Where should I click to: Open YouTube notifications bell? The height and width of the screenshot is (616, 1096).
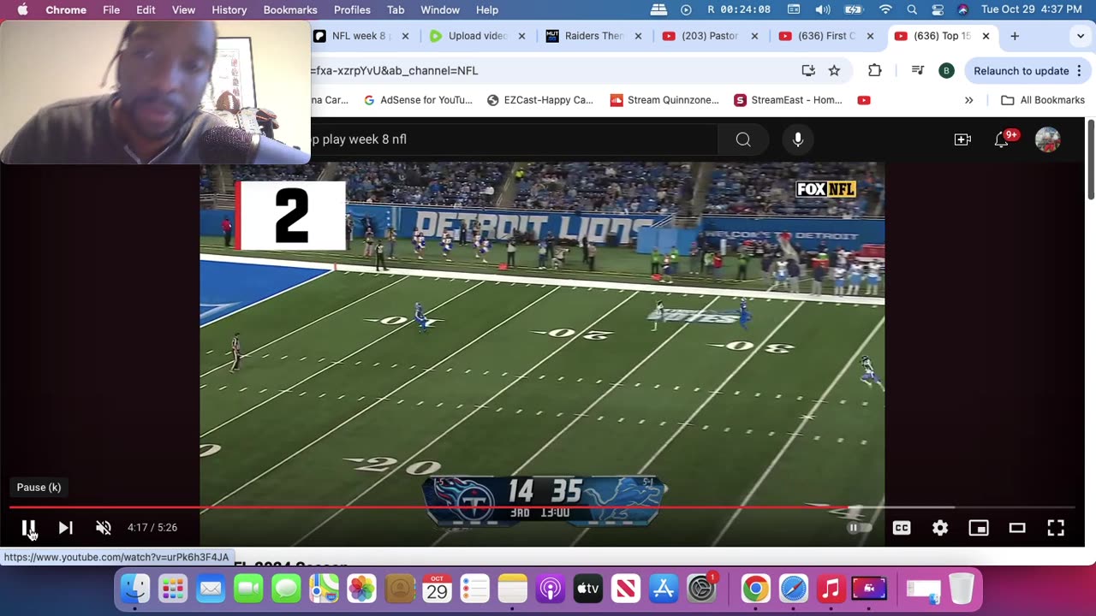click(x=1001, y=139)
